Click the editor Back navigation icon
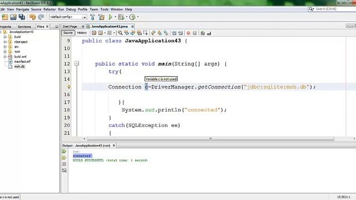 [x=100, y=33]
